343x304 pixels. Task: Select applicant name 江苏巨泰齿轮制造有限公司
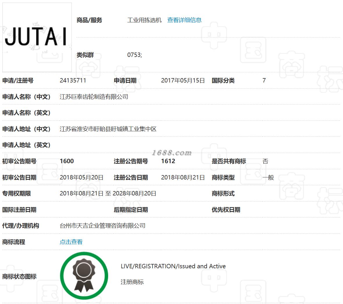[94, 97]
